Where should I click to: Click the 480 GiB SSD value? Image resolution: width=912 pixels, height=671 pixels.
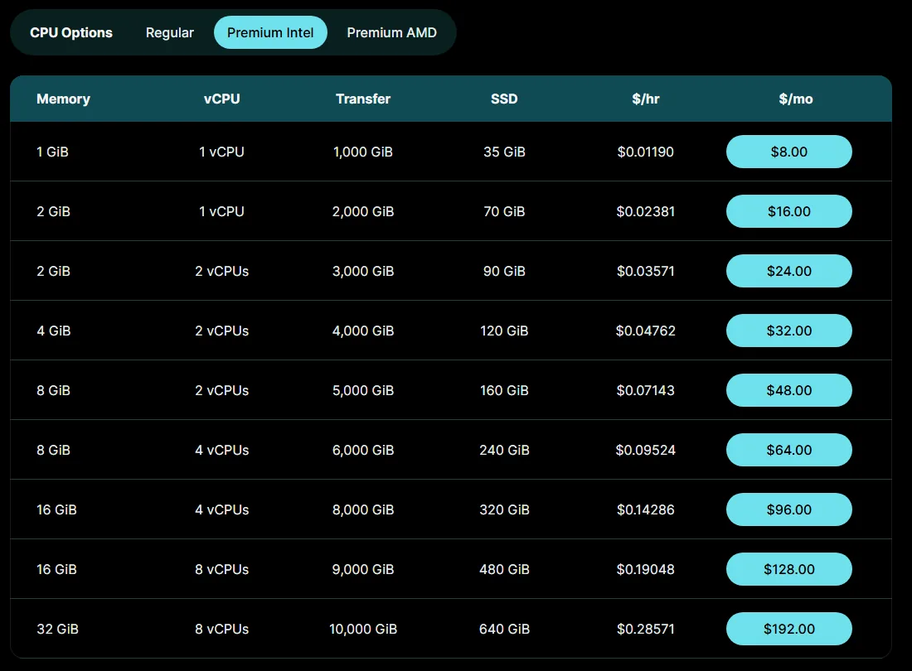click(x=504, y=569)
